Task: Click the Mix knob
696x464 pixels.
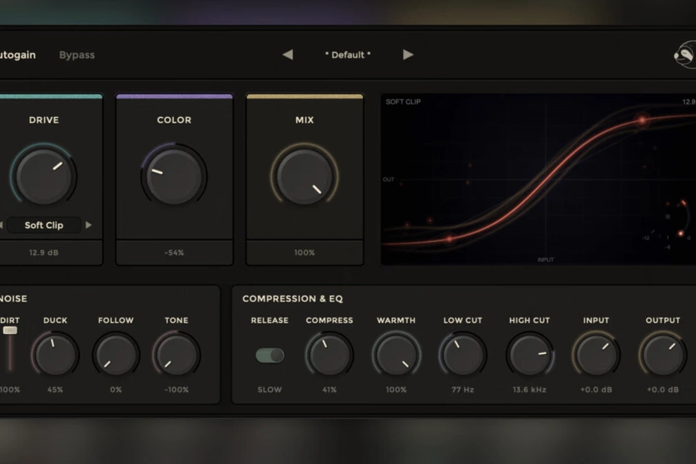Action: pos(304,176)
